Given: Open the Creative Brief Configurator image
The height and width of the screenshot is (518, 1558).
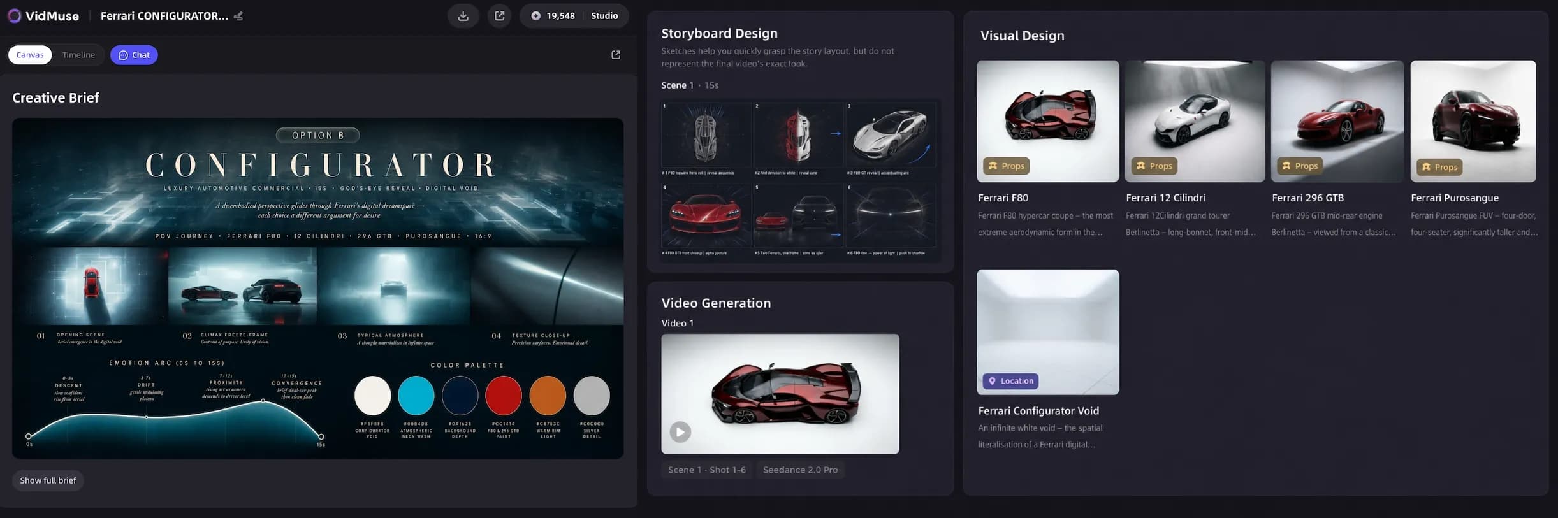Looking at the screenshot, I should [317, 288].
